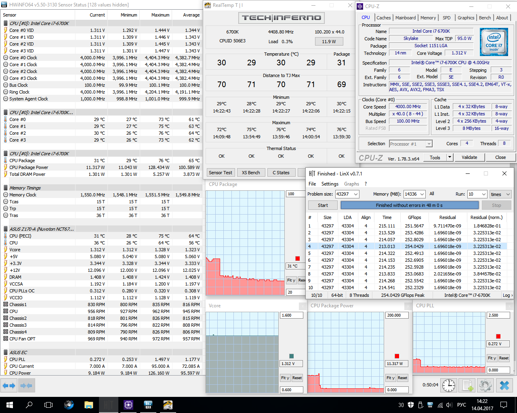Switch to the SPD tab in CPU-Z

coord(447,18)
